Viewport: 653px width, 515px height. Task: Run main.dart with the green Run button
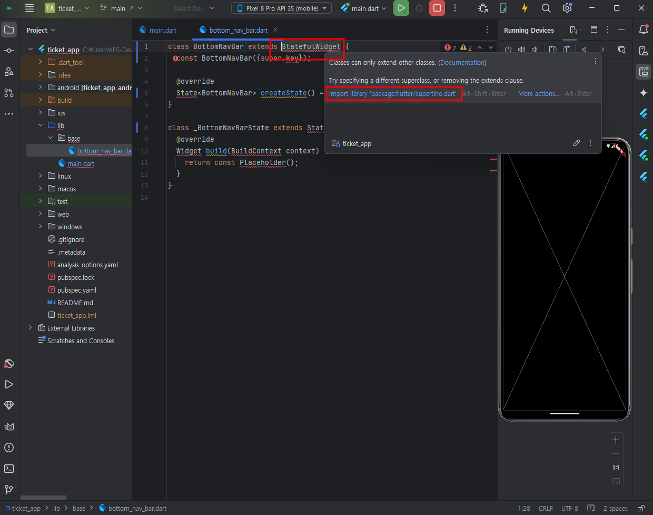click(x=401, y=8)
